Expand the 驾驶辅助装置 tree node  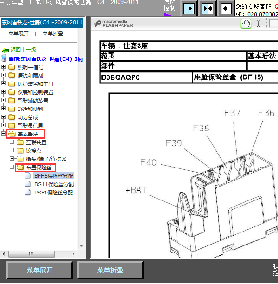click(x=3, y=100)
